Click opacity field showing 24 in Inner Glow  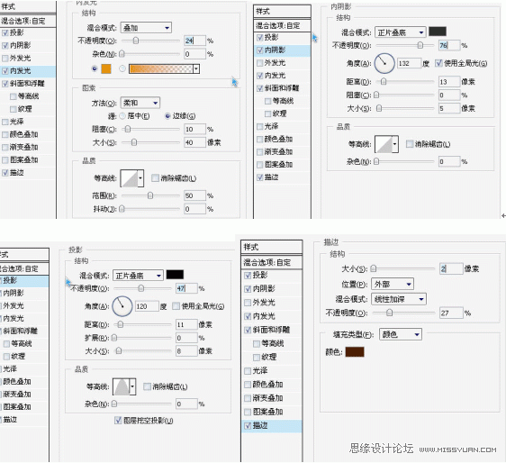coord(194,41)
